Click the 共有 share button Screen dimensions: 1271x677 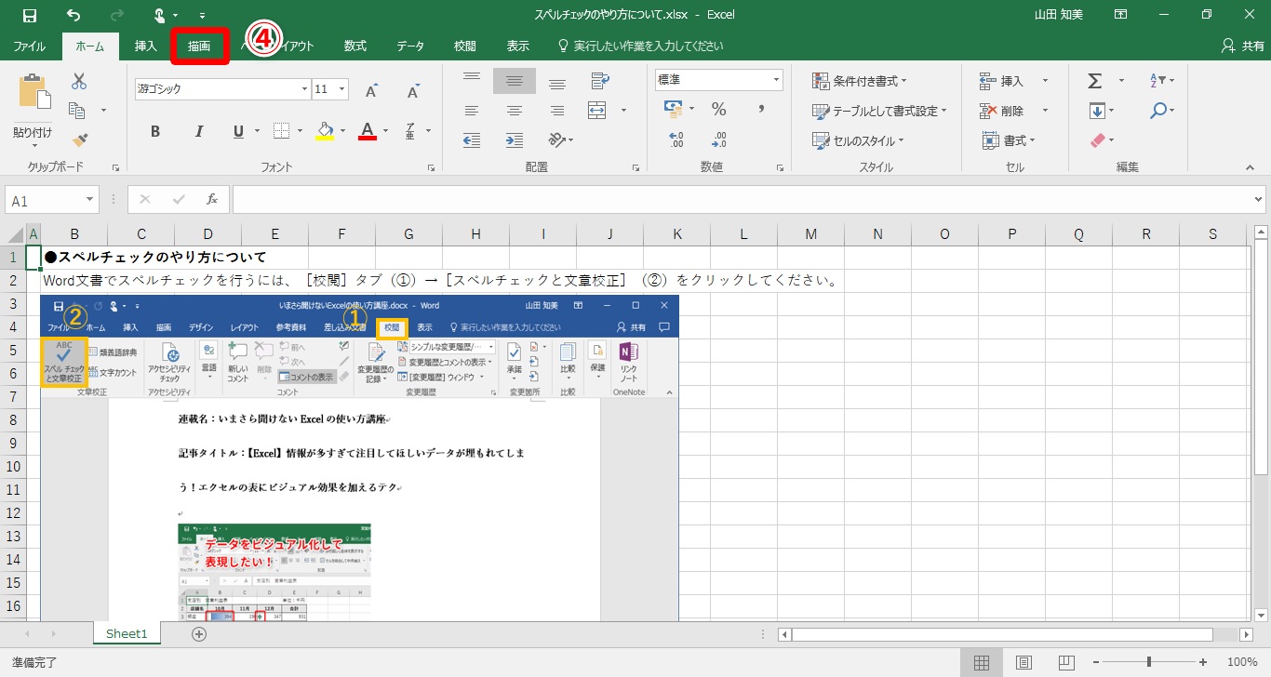pos(1242,46)
